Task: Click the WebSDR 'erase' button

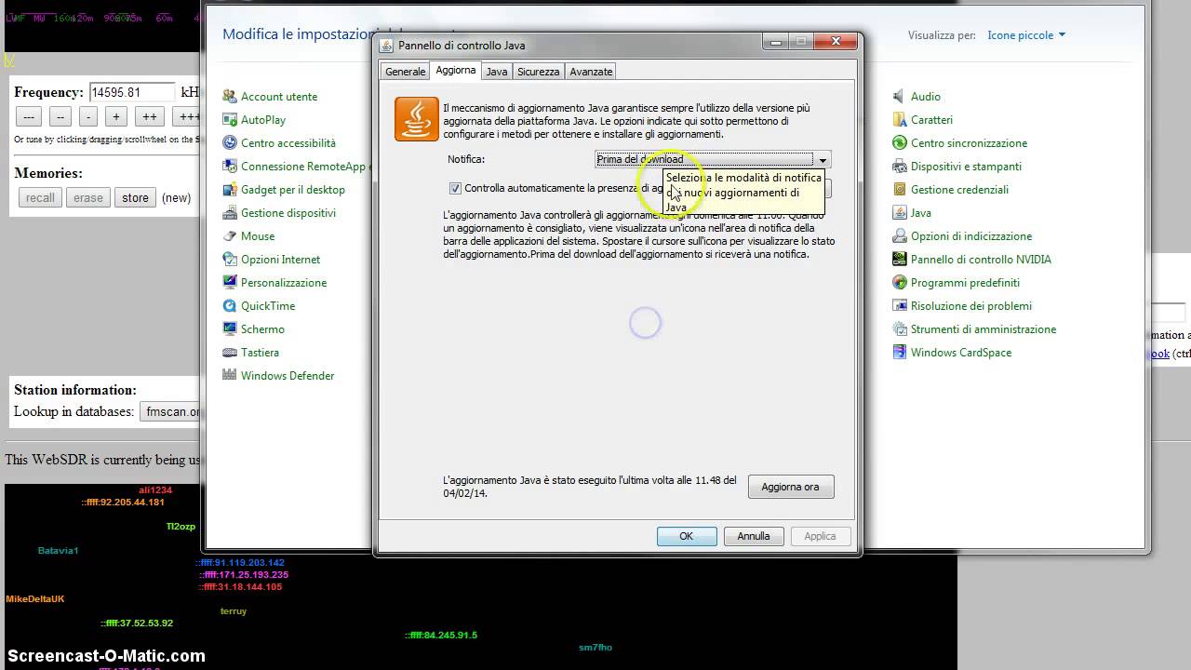Action: (88, 197)
